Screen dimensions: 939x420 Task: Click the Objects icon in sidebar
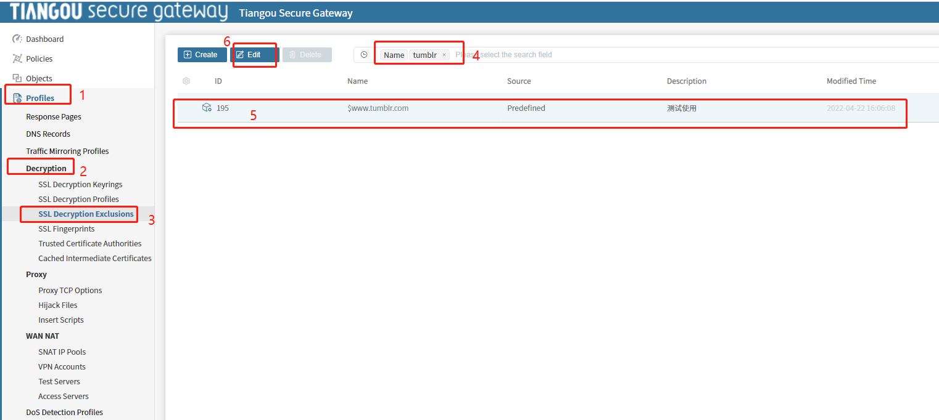click(17, 78)
